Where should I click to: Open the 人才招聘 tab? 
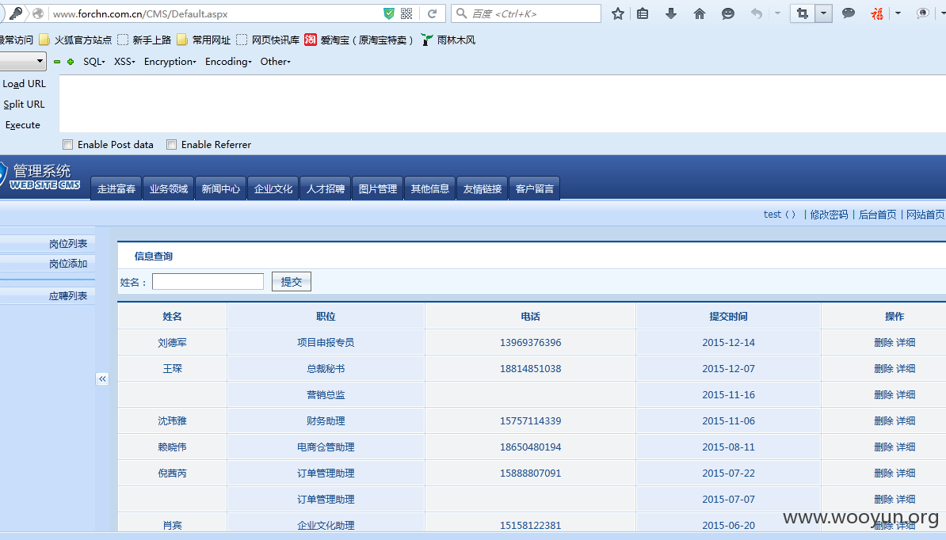point(326,188)
